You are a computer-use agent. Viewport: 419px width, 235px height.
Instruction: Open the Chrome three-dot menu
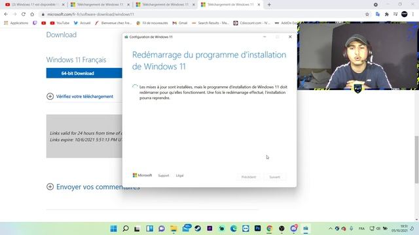point(413,14)
